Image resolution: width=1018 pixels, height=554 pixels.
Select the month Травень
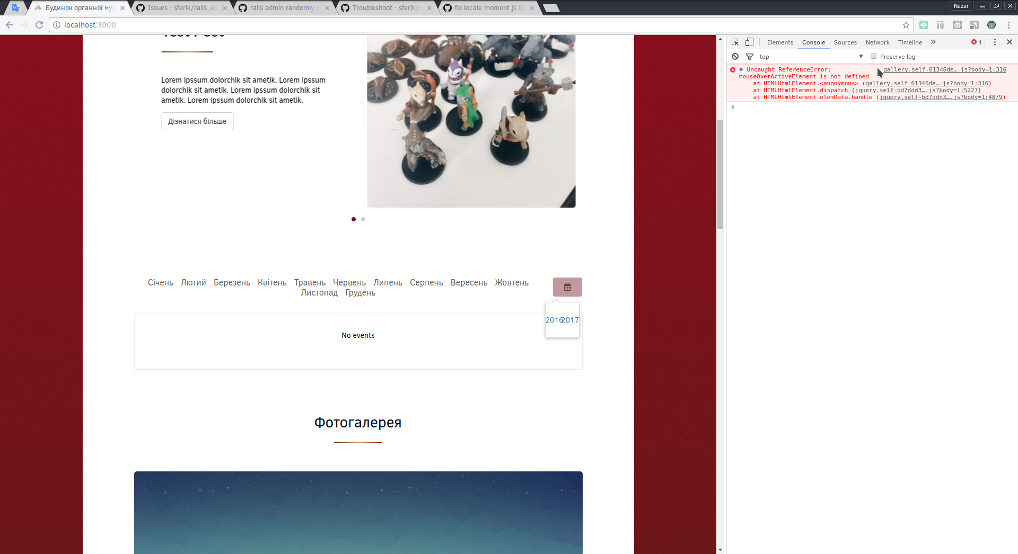310,283
